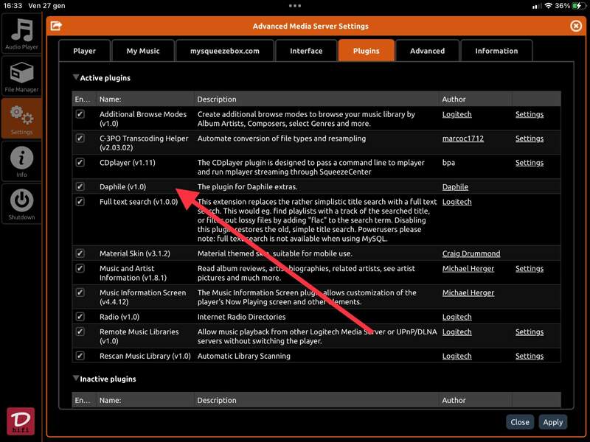Open Settings link for C-3PO Transcoding Helper
Image resolution: width=590 pixels, height=442 pixels.
coord(529,138)
